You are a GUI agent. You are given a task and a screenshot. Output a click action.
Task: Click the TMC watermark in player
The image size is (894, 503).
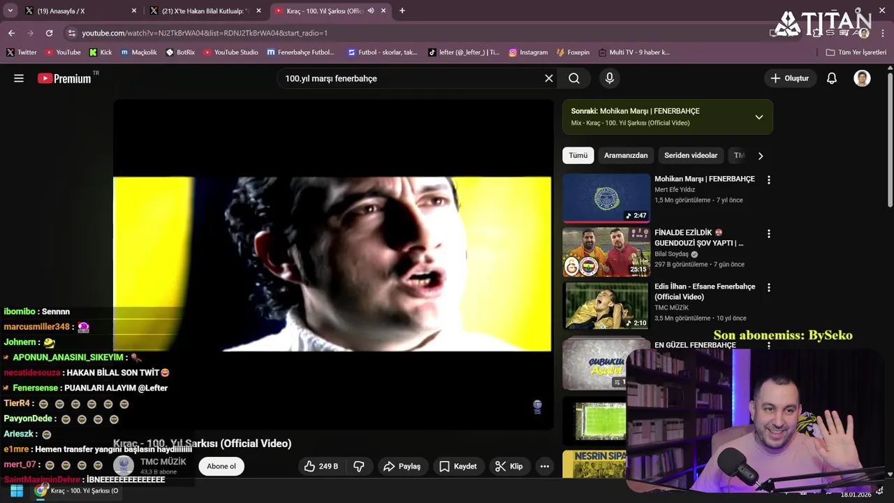click(537, 407)
